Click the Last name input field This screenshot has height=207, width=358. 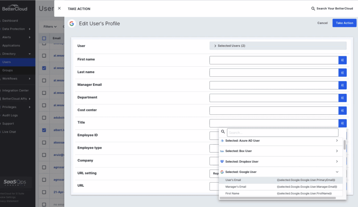click(x=274, y=73)
